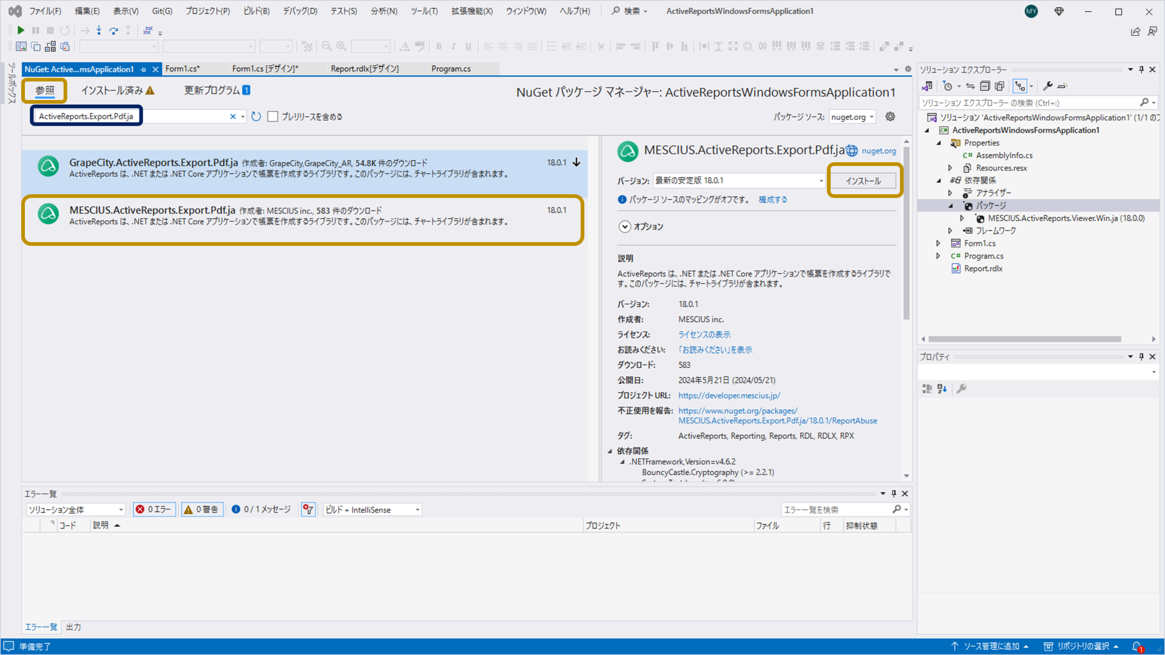This screenshot has width=1165, height=655.
Task: Open Properties wrench in Solution Explorer toolbar
Action: pos(1047,86)
